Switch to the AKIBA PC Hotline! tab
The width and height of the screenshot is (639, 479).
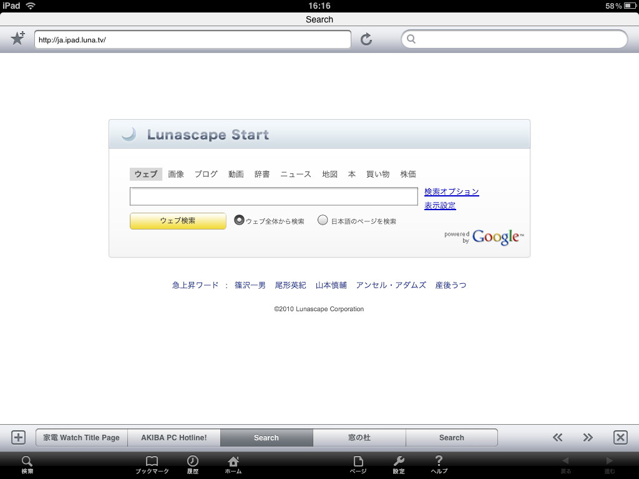(x=173, y=437)
